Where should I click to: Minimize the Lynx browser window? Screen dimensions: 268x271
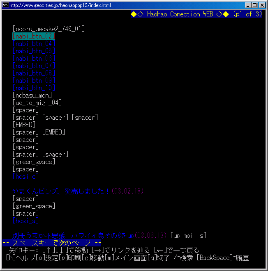click(248, 5)
